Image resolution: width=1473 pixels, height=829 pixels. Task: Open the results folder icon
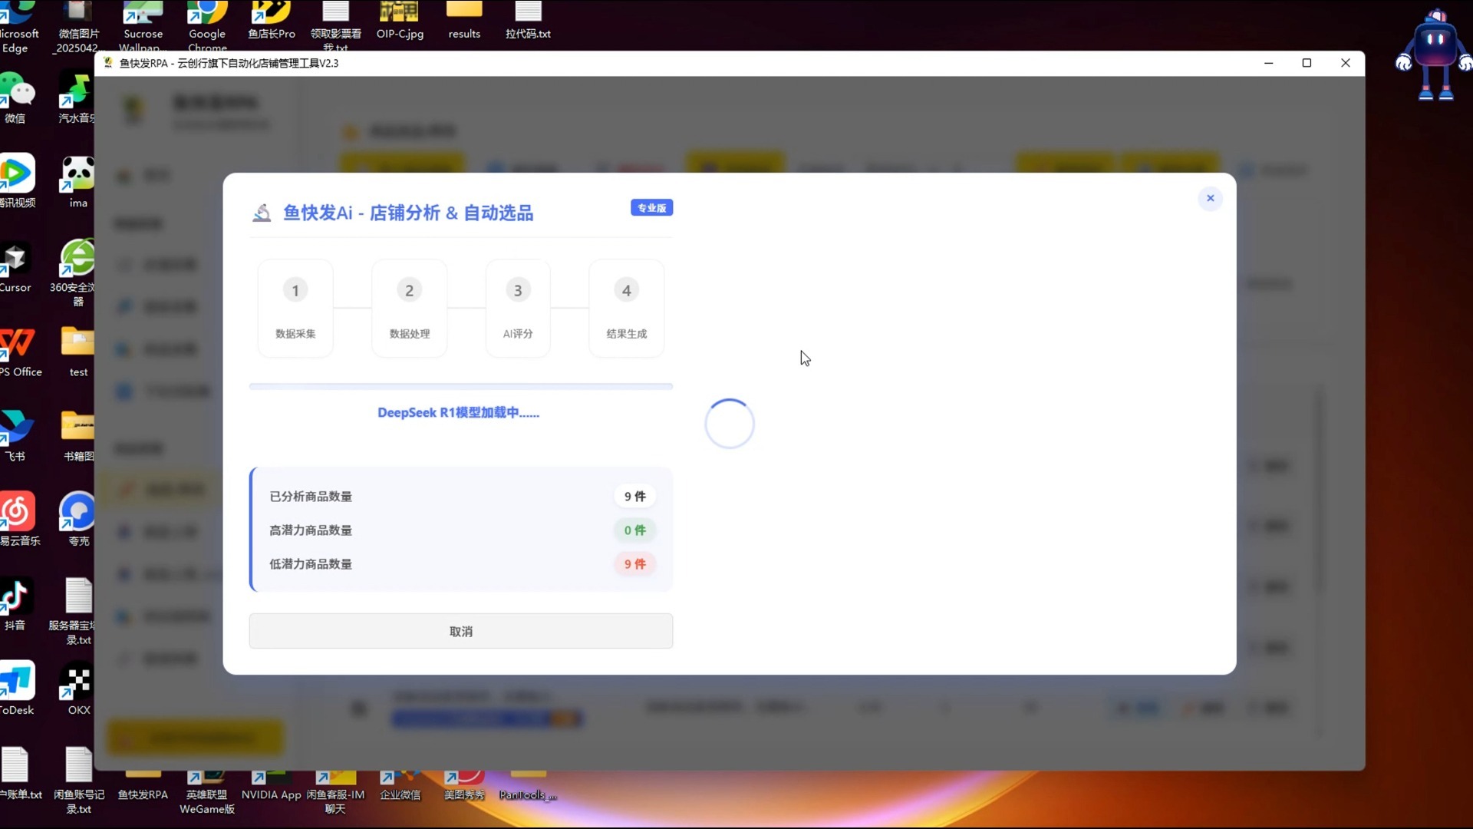tap(464, 21)
